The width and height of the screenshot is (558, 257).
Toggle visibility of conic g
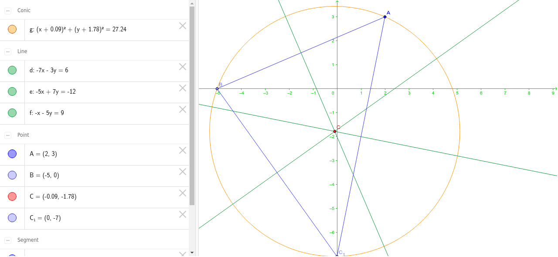tap(12, 29)
